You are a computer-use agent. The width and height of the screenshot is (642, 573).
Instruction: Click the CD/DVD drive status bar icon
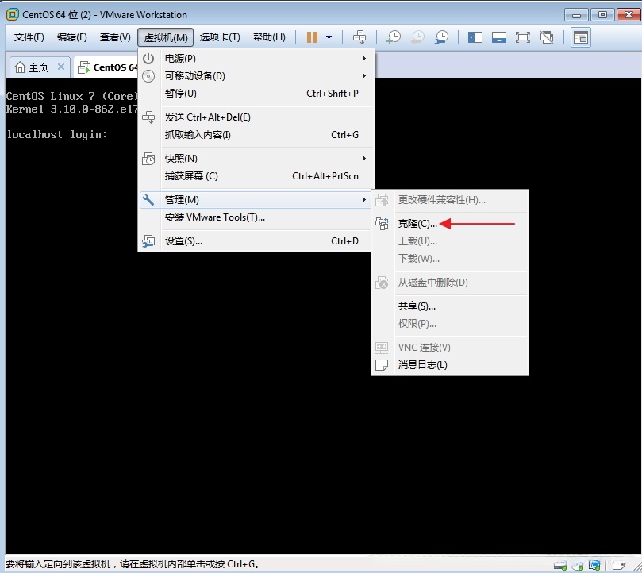(577, 565)
